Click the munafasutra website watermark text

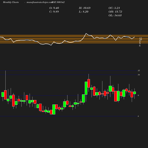coord(39,2)
